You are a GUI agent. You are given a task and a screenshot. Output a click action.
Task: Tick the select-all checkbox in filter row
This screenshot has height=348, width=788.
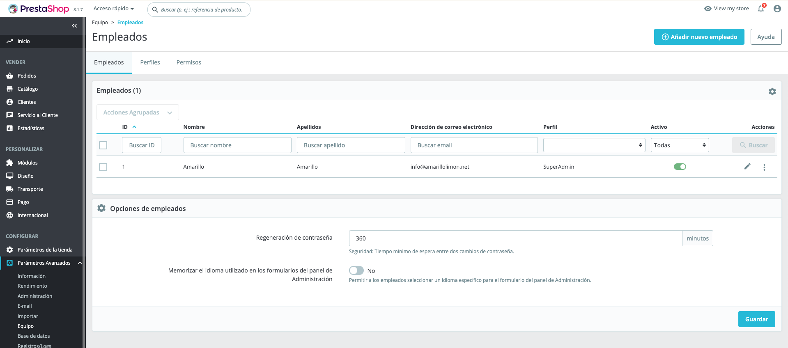(x=103, y=145)
